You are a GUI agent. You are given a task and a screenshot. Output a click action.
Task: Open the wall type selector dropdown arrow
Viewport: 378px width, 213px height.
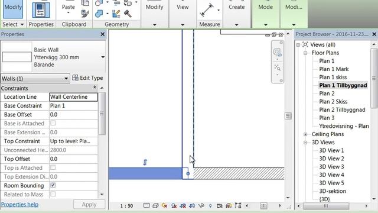[103, 57]
